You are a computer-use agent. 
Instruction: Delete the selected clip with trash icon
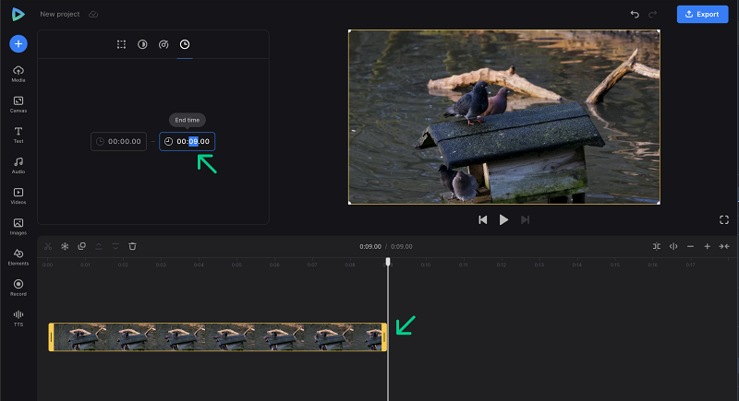pyautogui.click(x=132, y=246)
